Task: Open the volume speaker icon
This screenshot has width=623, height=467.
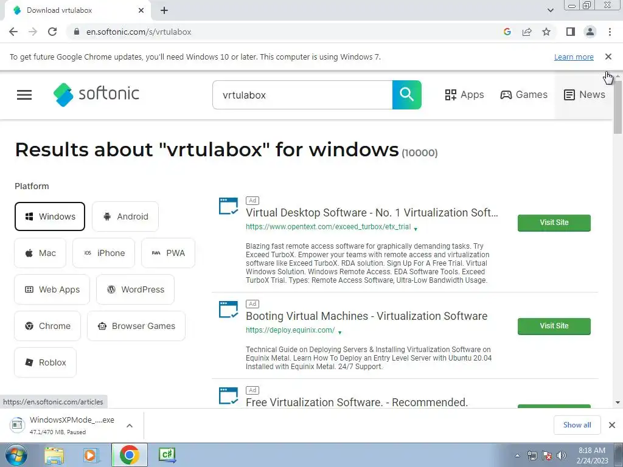Action: [x=561, y=455]
